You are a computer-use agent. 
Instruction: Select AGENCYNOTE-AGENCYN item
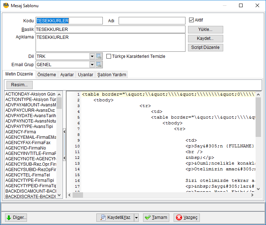(x=31, y=159)
